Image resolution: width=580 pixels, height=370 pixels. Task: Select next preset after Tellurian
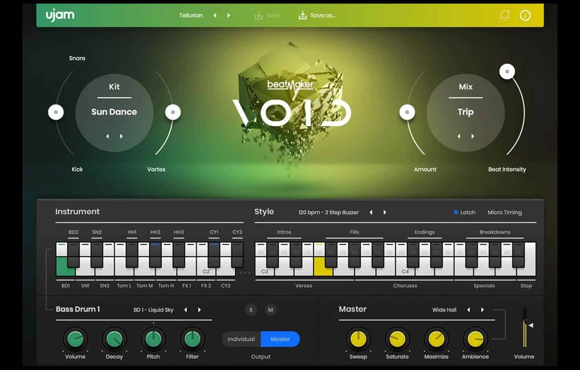[x=228, y=15]
